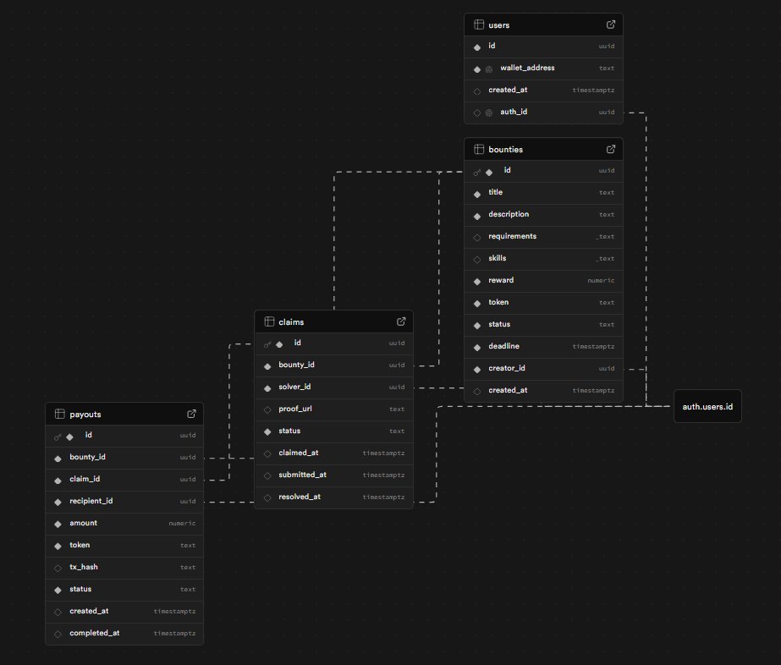Select the bounty_id column name in payouts
Viewport: 781px width, 665px height.
pyautogui.click(x=87, y=457)
